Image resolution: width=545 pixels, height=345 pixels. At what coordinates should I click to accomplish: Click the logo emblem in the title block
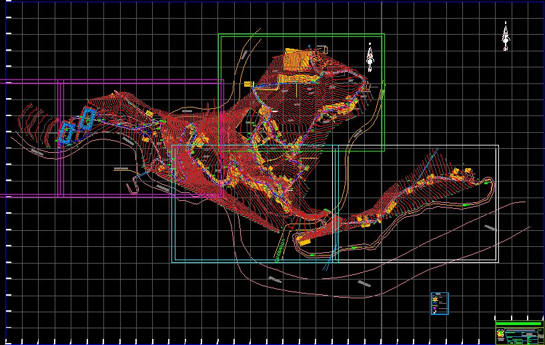click(500, 333)
